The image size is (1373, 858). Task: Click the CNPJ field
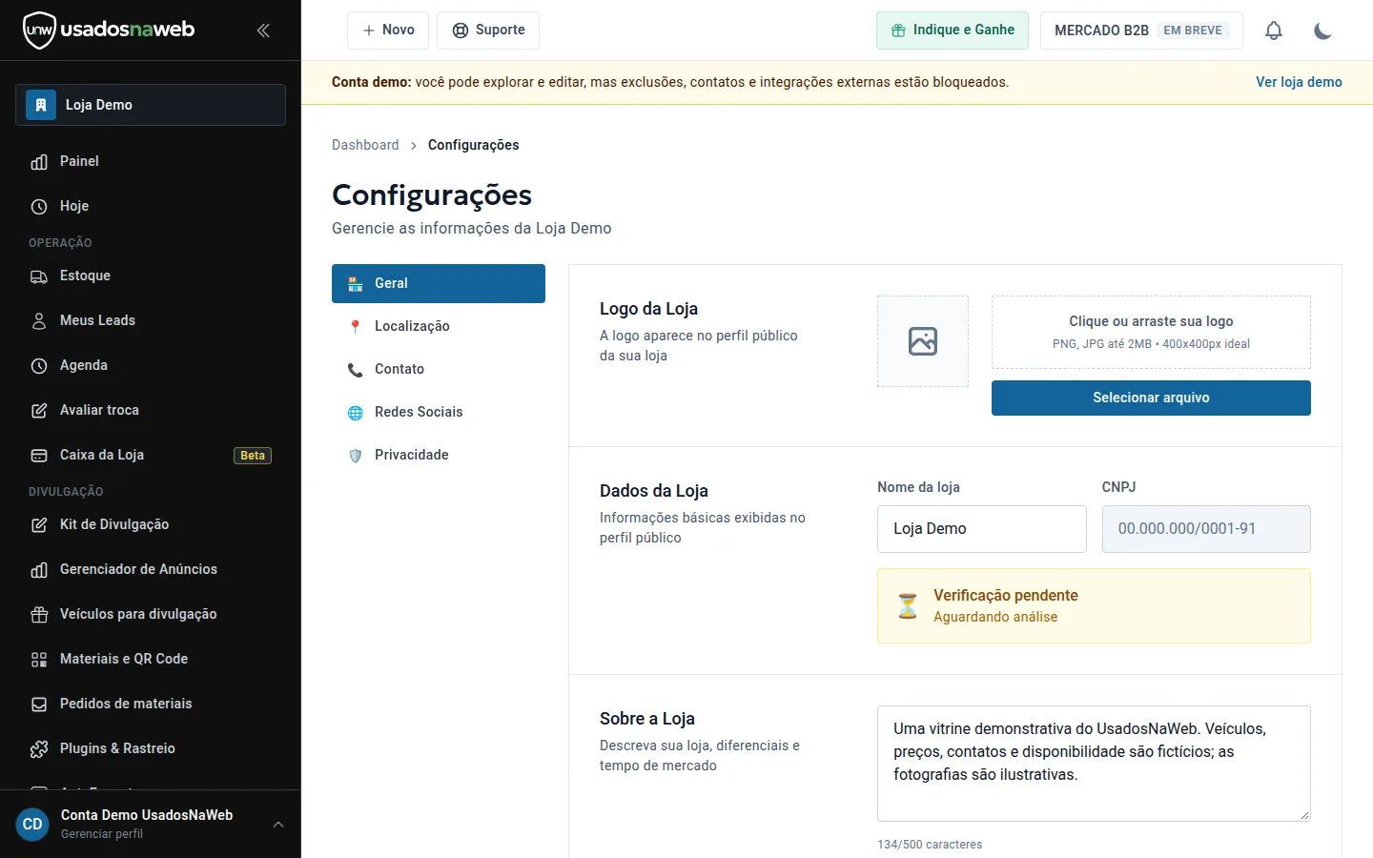coord(1206,529)
